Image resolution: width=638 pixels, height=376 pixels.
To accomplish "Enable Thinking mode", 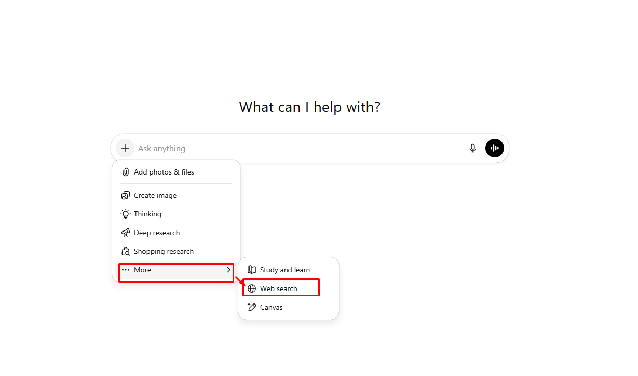I will tap(147, 214).
